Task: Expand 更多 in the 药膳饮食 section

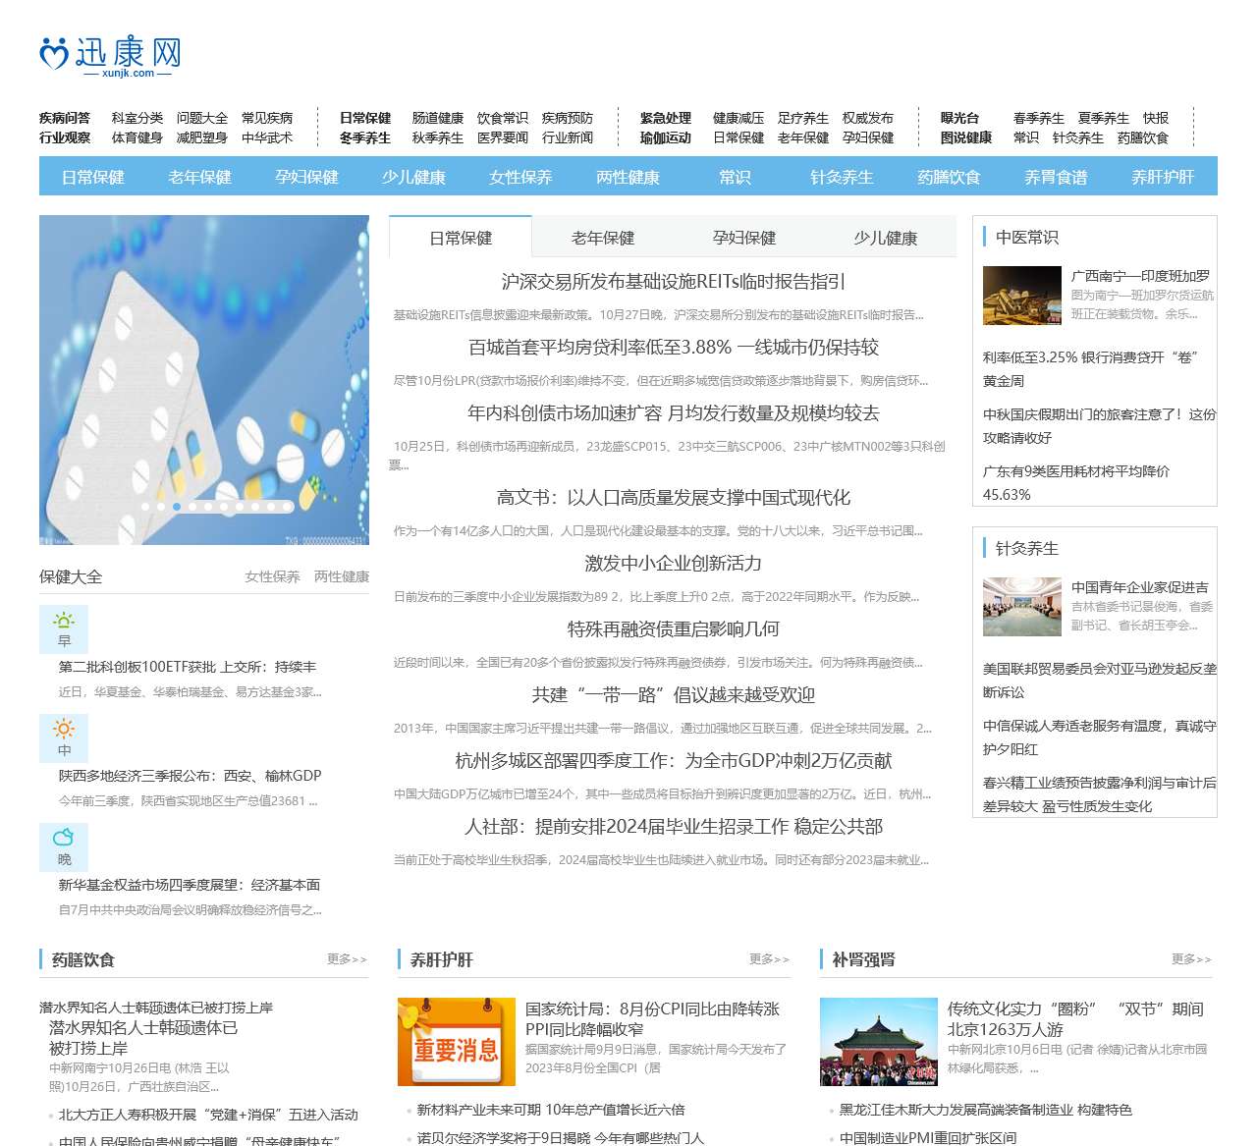Action: 346,959
